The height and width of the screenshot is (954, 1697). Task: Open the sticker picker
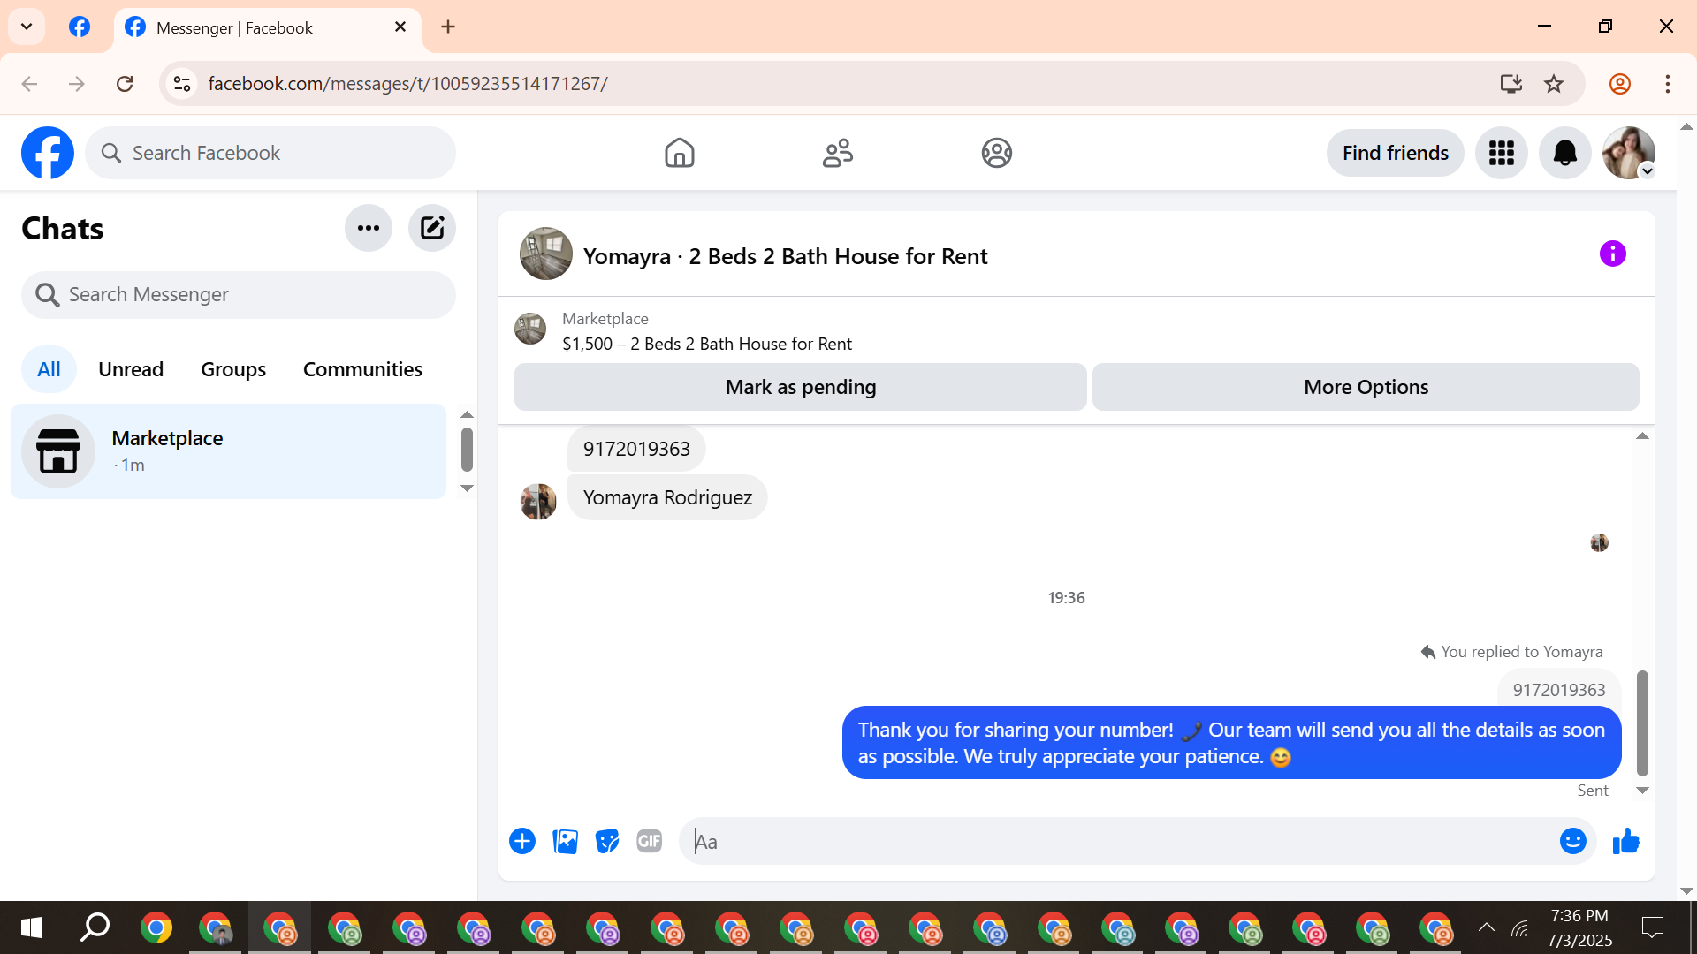[x=607, y=841]
